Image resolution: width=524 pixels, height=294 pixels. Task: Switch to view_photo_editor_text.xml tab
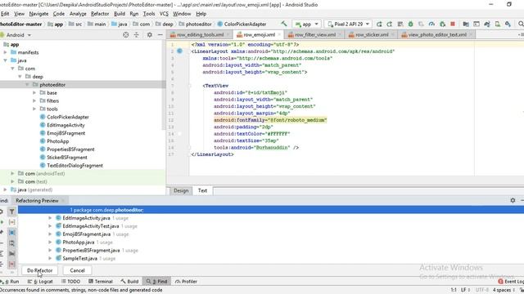437,34
